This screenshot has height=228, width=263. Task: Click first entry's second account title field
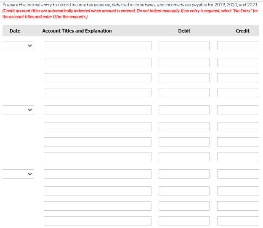(98, 62)
